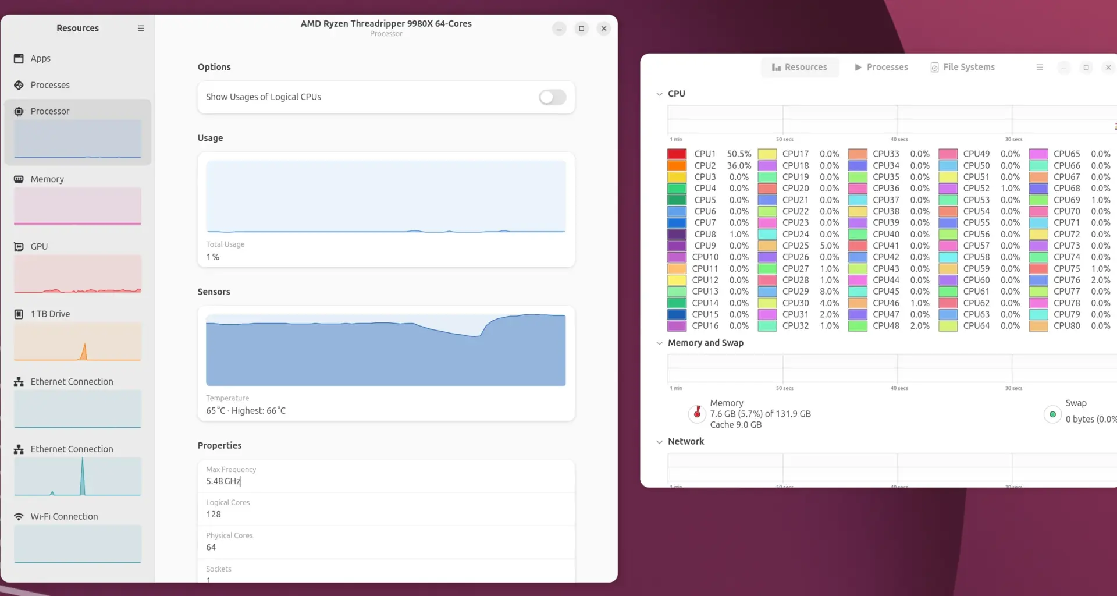The height and width of the screenshot is (596, 1117).
Task: Switch to Processes tab in System Monitor
Action: pyautogui.click(x=881, y=68)
